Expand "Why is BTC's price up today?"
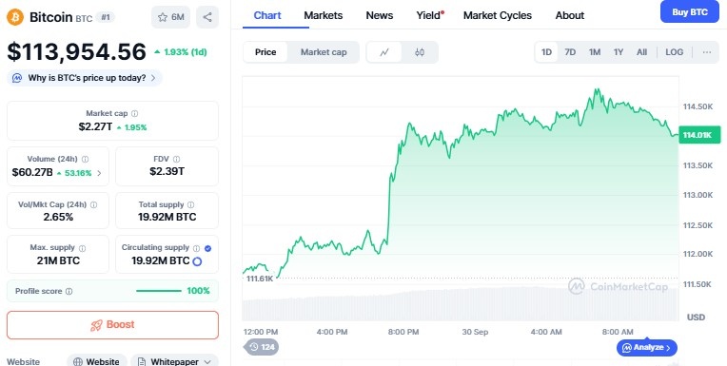Screen dimensions: 727x366 pos(85,78)
